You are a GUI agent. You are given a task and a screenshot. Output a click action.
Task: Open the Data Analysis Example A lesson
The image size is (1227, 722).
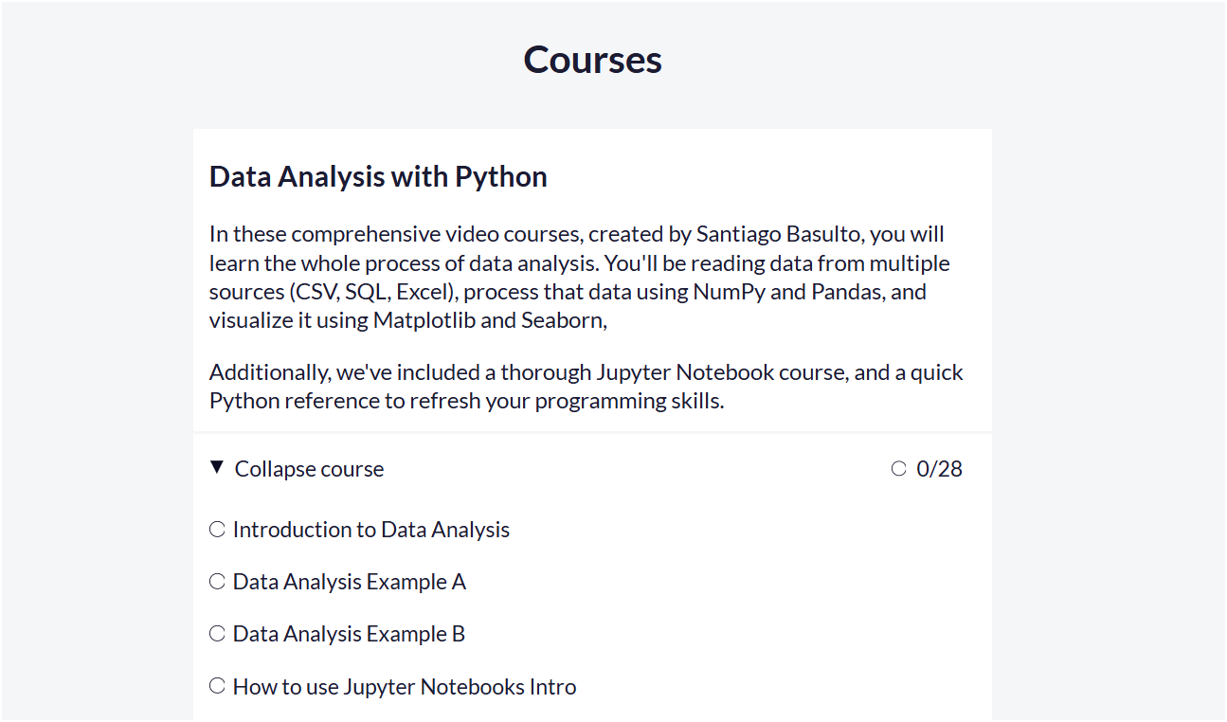point(349,581)
